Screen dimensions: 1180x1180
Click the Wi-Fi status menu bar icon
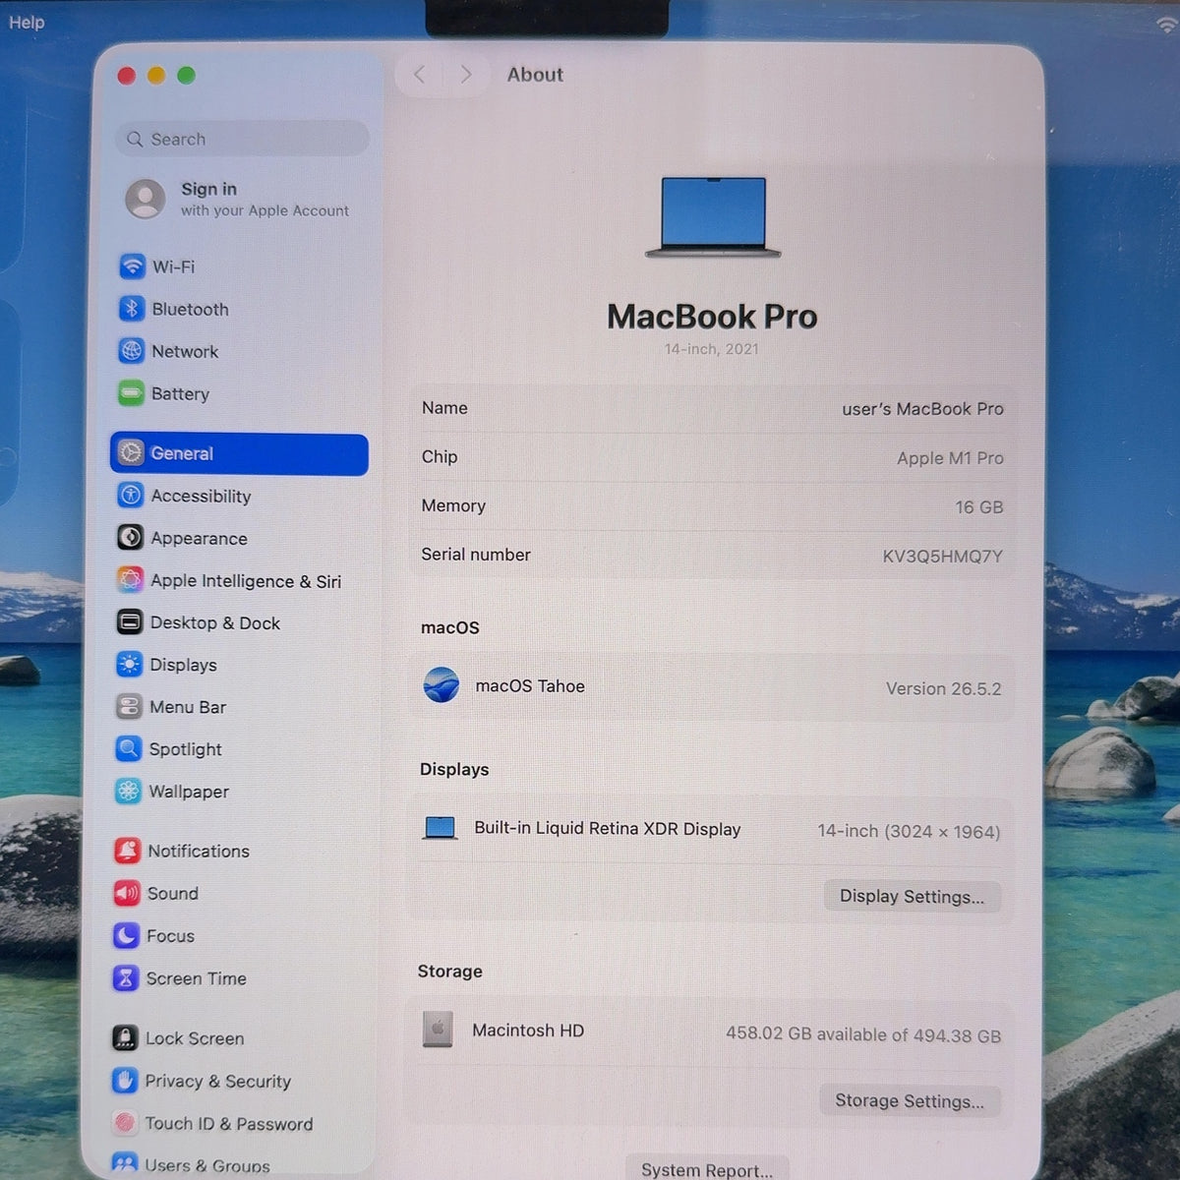(1167, 27)
